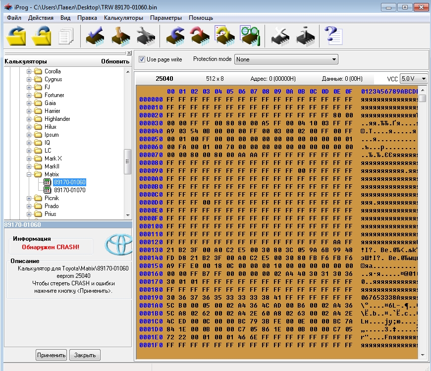Open the Вид menu
431x371 pixels.
pyautogui.click(x=65, y=18)
